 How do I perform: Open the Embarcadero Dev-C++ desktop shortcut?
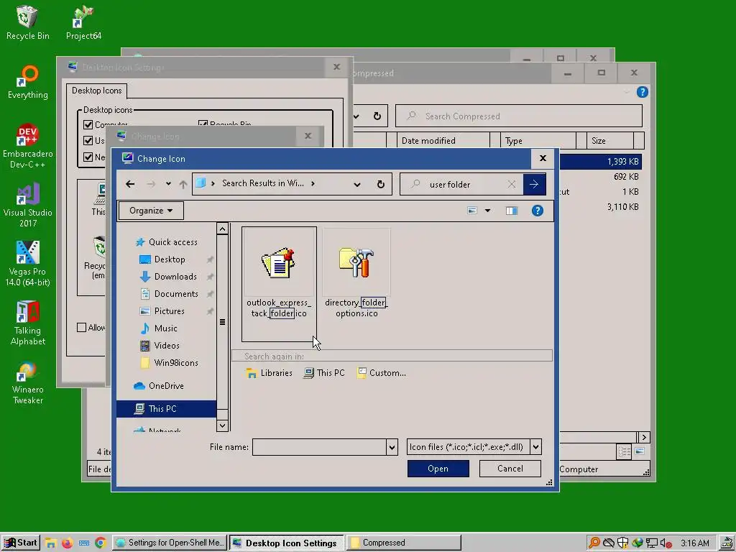(28, 146)
